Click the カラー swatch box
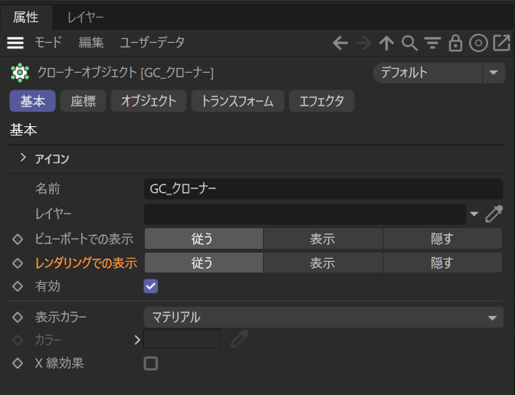Image resolution: width=515 pixels, height=395 pixels. 182,338
